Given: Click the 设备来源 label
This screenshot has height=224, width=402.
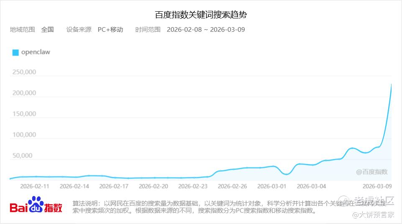Looking at the screenshot, I should 79,29.
